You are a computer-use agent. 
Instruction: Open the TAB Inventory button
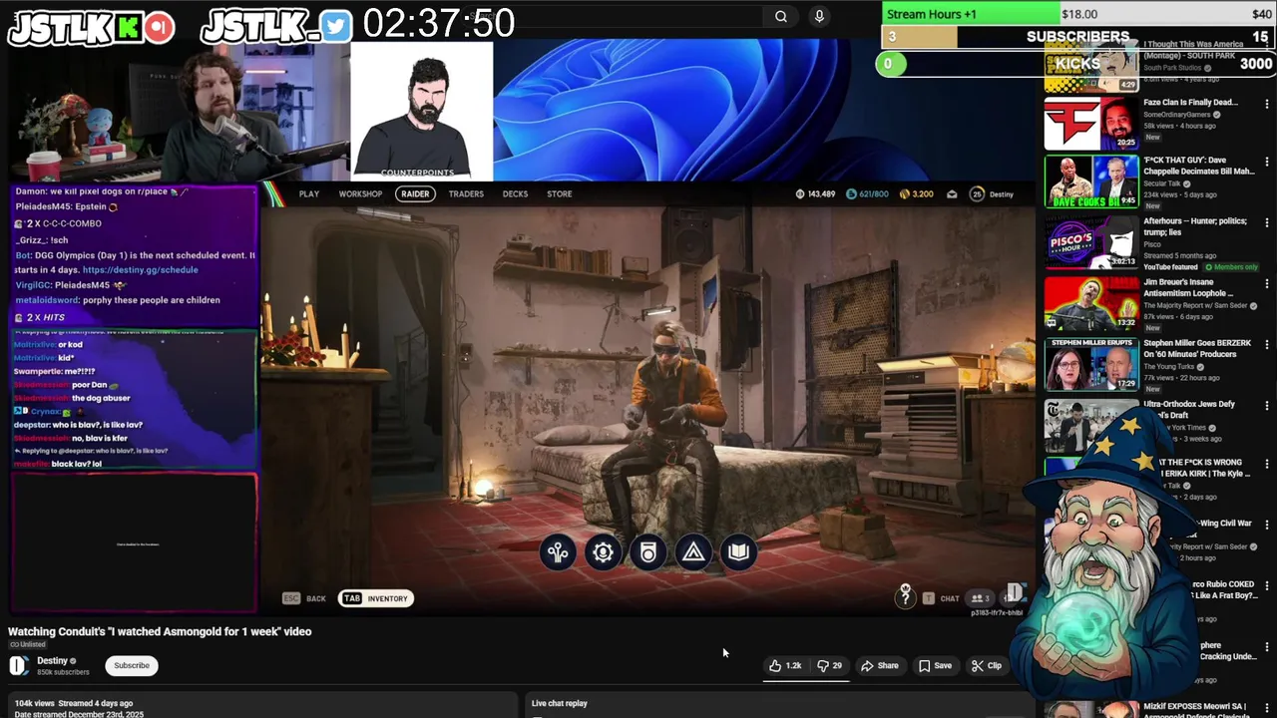click(376, 598)
